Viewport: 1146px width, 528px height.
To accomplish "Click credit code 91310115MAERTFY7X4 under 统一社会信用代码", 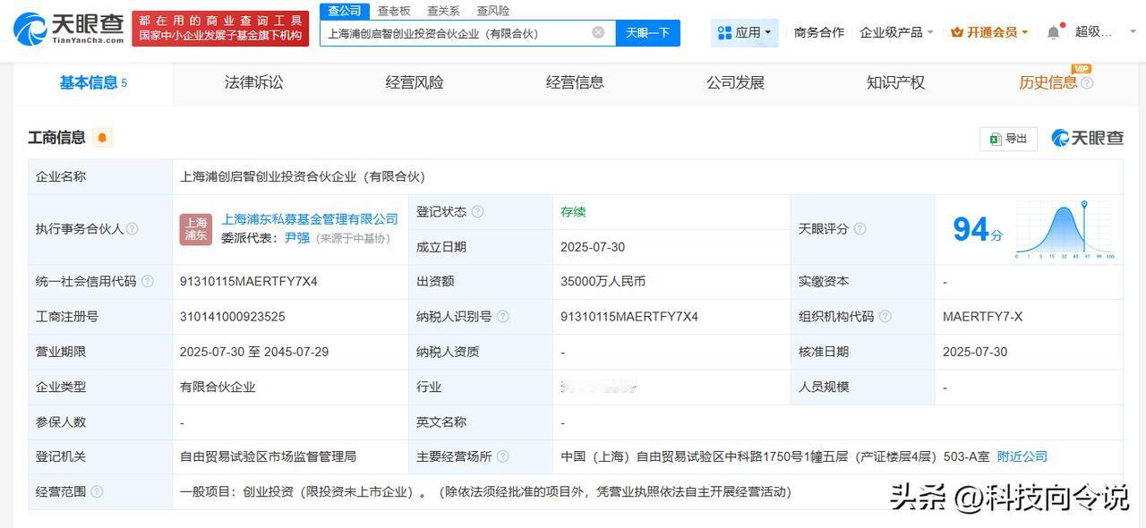I will pos(248,281).
